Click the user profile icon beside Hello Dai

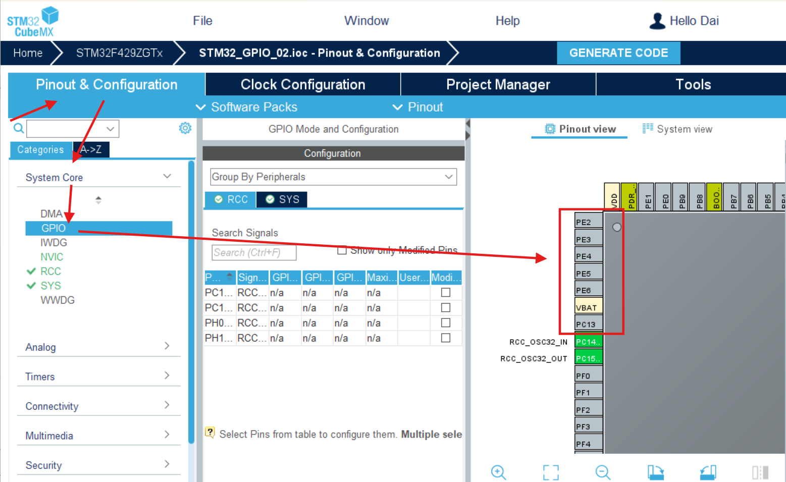pyautogui.click(x=657, y=21)
